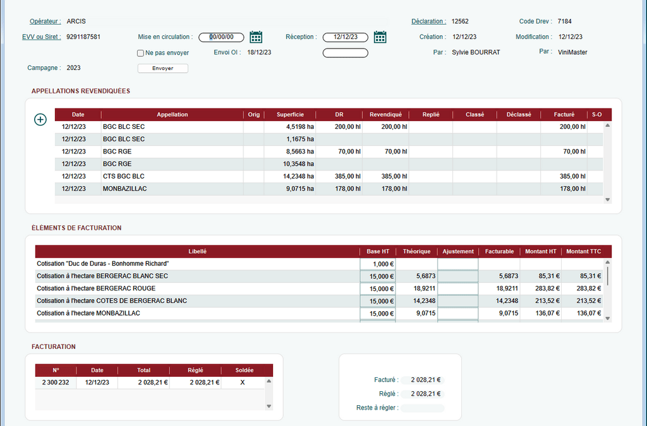Edit the Mise en circulation date field

(x=221, y=37)
